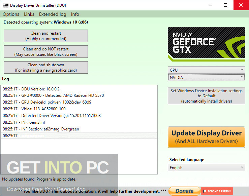Image resolution: width=249 pixels, height=196 pixels.
Task: Click Clean and do NOT restart button
Action: tap(46, 52)
